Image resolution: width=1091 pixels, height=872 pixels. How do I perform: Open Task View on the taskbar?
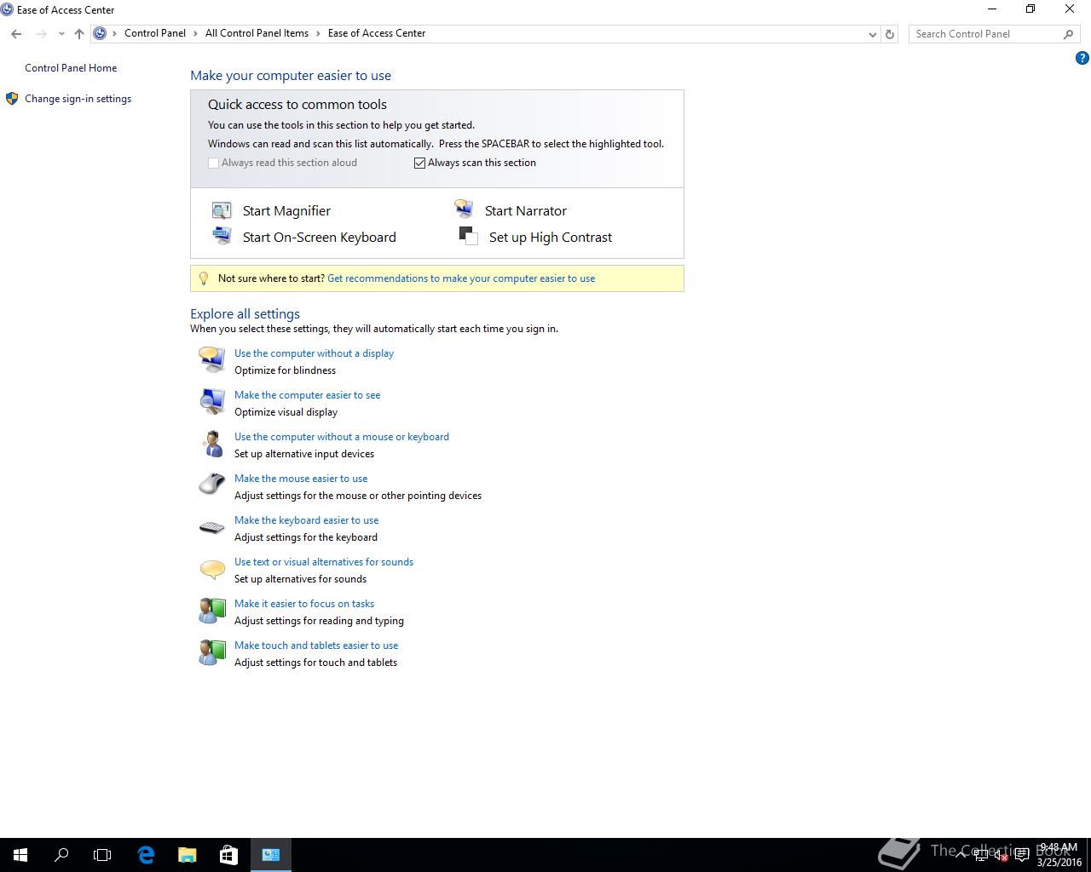coord(102,855)
